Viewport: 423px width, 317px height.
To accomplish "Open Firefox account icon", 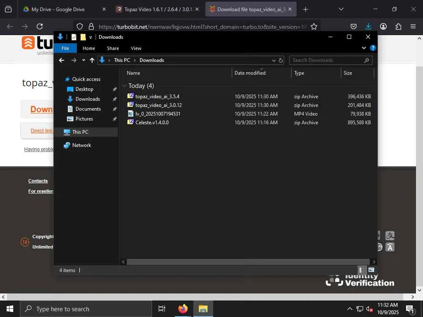I will [x=383, y=26].
